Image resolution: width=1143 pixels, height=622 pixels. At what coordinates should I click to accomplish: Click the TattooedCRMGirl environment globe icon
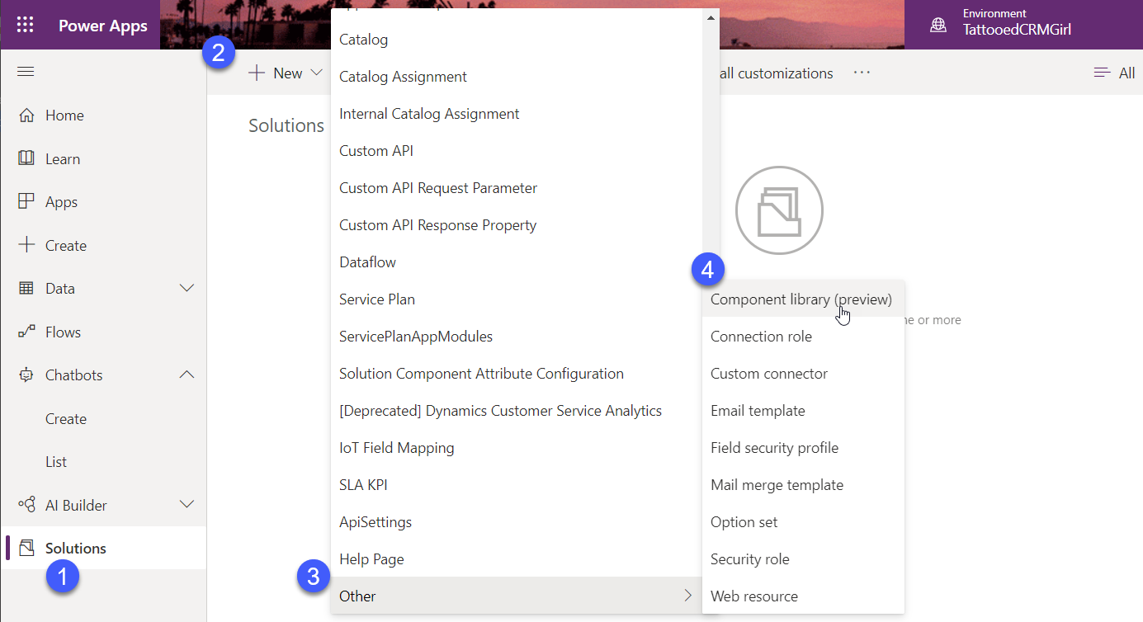pyautogui.click(x=938, y=24)
